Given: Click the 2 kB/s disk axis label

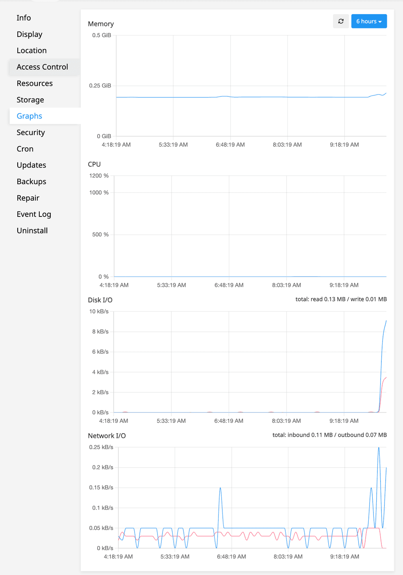Looking at the screenshot, I should (100, 392).
